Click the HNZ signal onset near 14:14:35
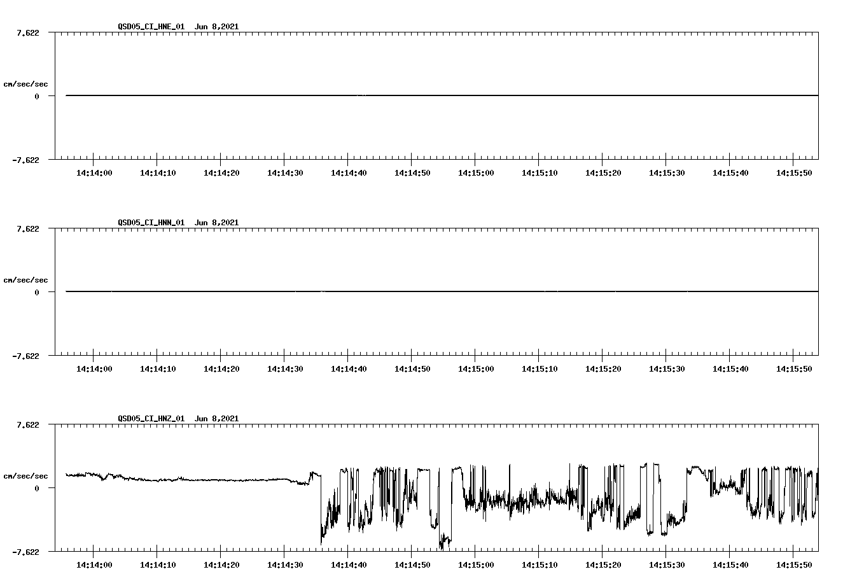 [321, 509]
